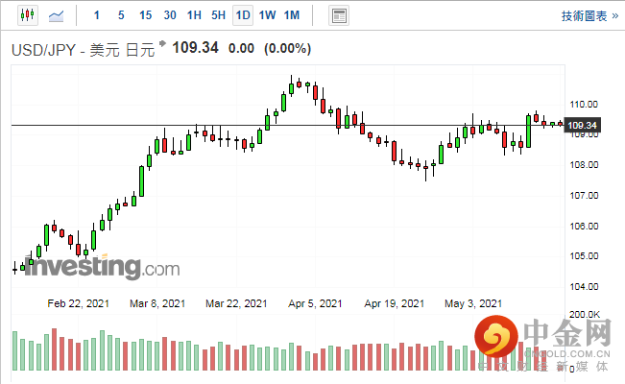Image resolution: width=625 pixels, height=384 pixels.
Task: Click the Mar 22, 2021 date label
Action: point(236,304)
